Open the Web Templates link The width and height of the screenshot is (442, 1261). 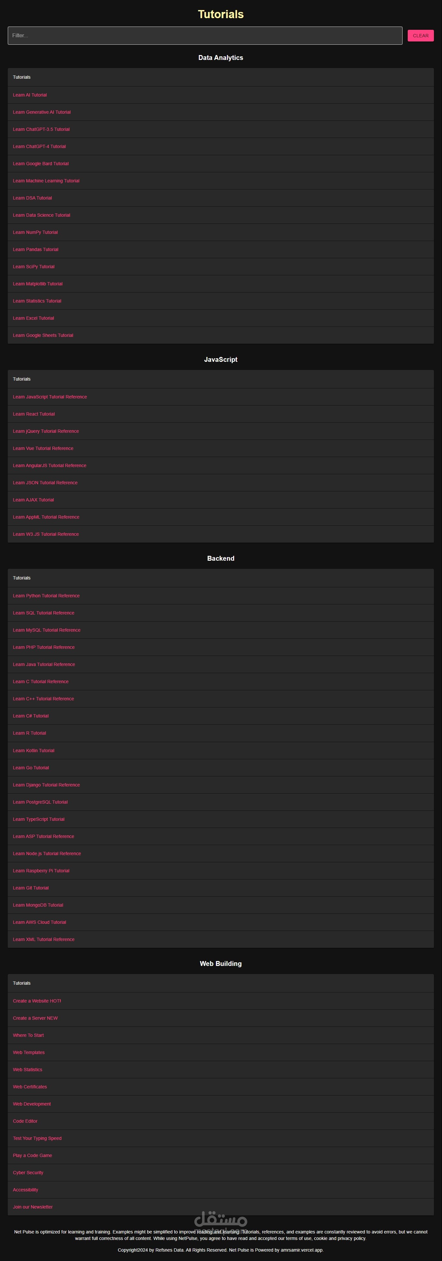click(x=29, y=1052)
